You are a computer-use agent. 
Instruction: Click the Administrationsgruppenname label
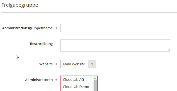pos(27,28)
